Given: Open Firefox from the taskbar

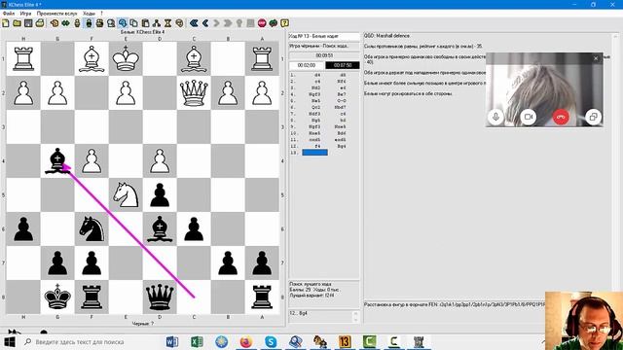Looking at the screenshot, I should pos(246,341).
